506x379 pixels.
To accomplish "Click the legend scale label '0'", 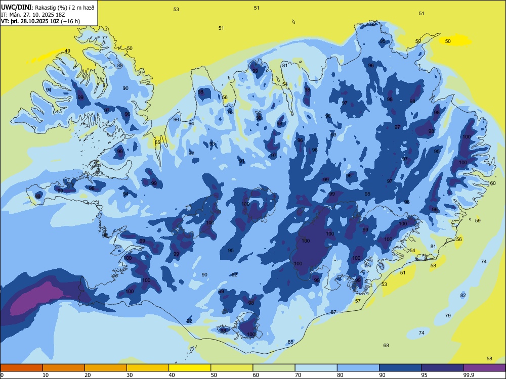I will [x=2, y=375].
